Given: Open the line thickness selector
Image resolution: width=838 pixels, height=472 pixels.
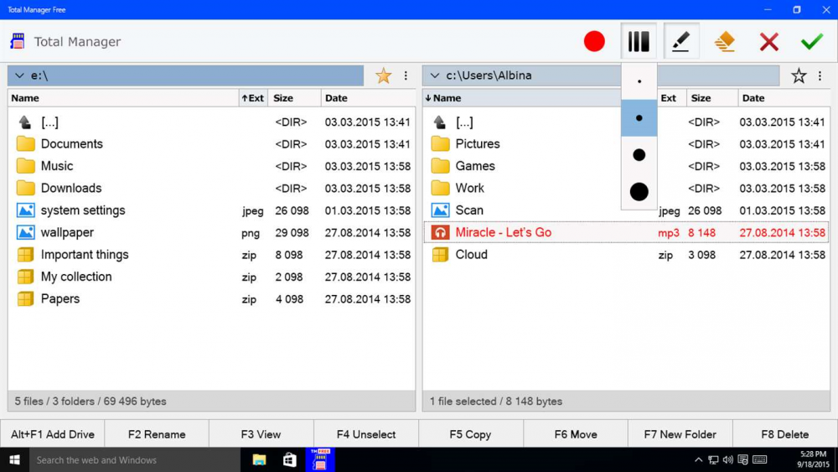Looking at the screenshot, I should (639, 42).
